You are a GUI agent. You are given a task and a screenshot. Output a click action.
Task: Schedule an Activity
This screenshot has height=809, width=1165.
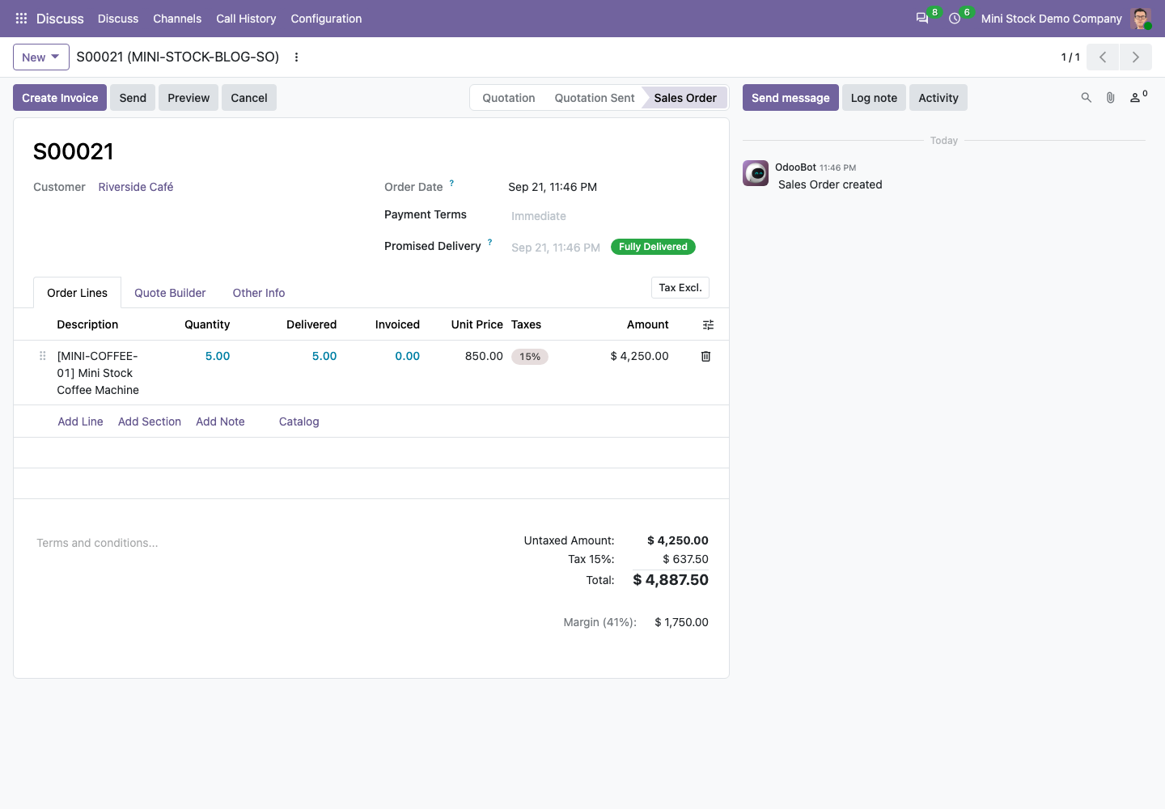tap(938, 98)
